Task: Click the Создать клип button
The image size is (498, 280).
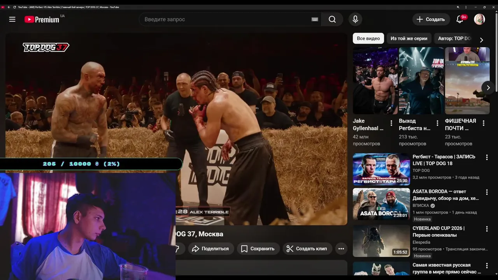Action: tap(307, 248)
